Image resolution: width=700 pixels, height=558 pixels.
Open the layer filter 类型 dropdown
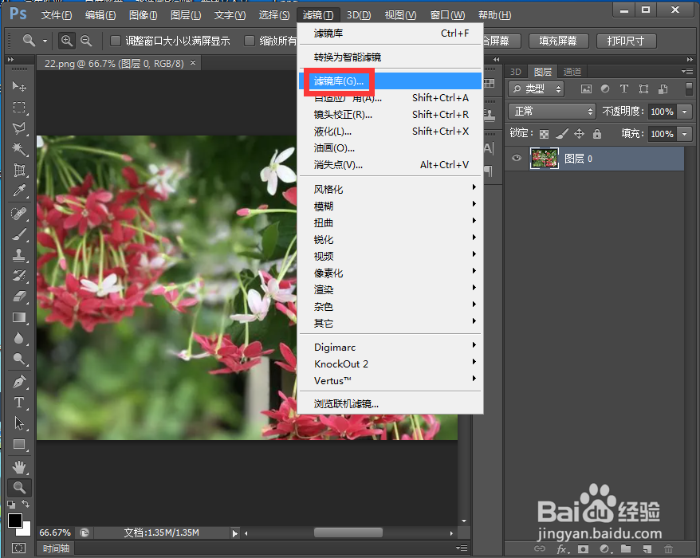coord(535,88)
